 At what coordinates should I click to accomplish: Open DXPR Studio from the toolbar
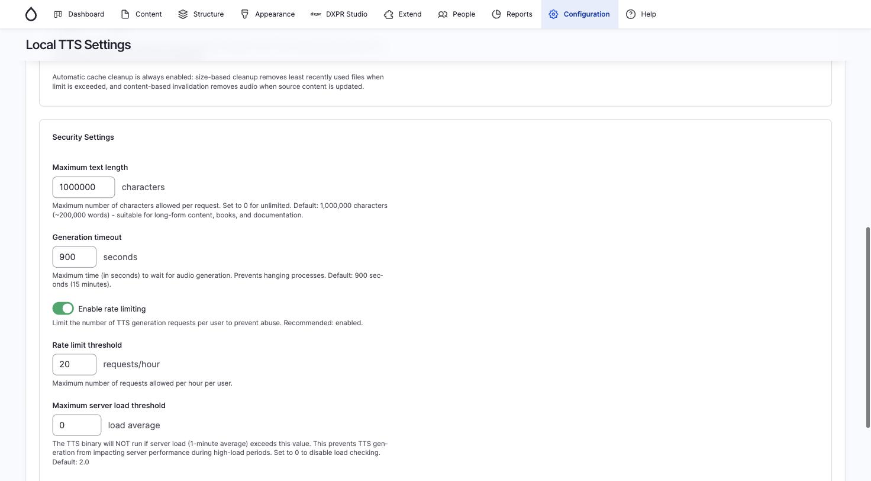click(339, 14)
